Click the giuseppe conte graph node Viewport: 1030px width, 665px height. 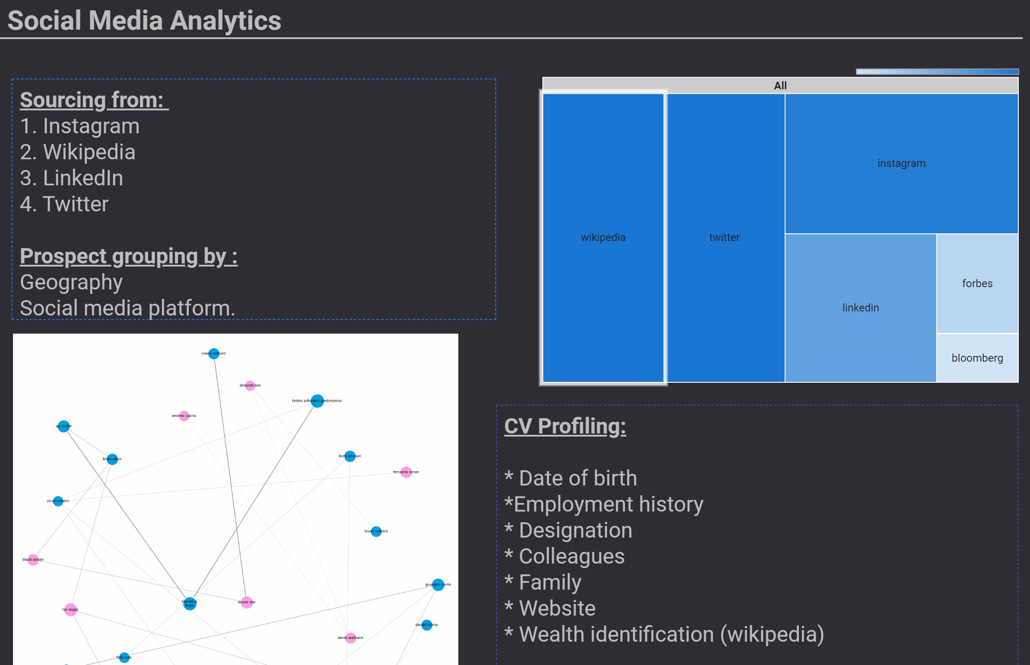tap(438, 585)
